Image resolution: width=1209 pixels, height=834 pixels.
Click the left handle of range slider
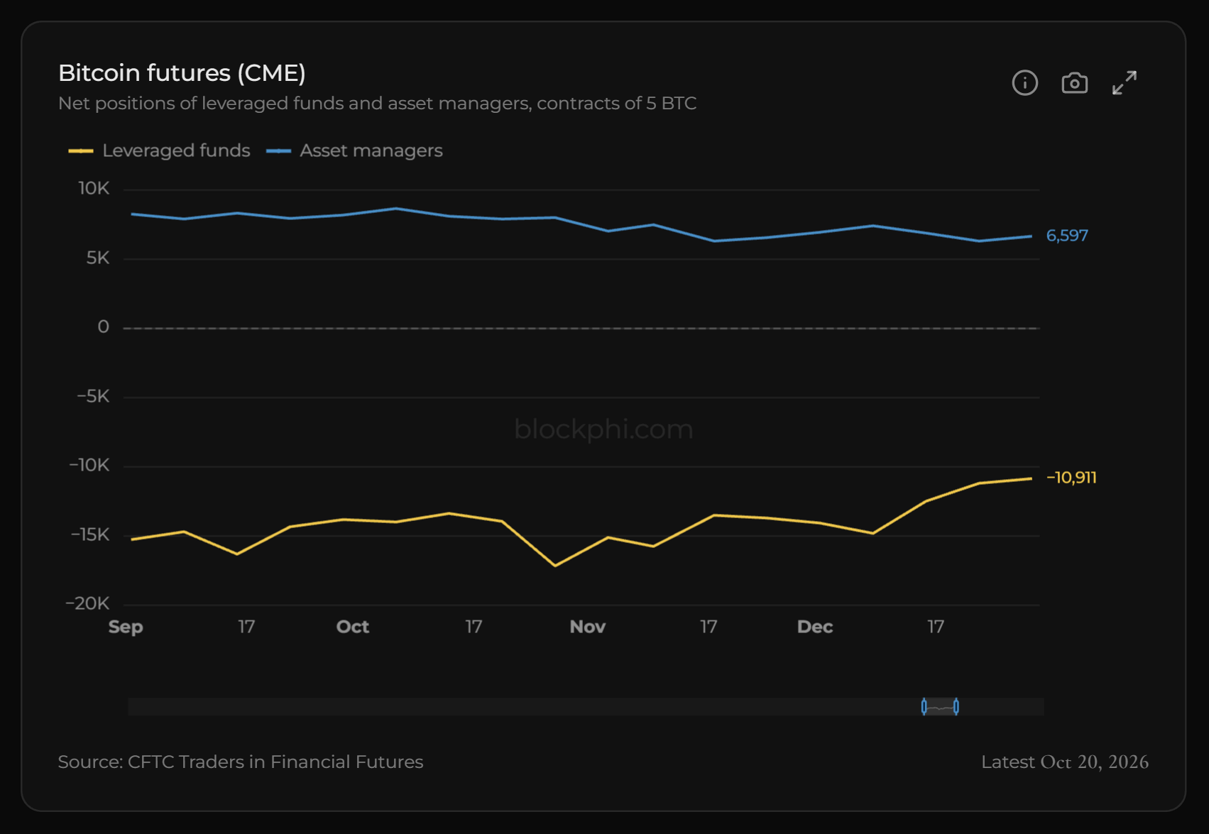(924, 707)
